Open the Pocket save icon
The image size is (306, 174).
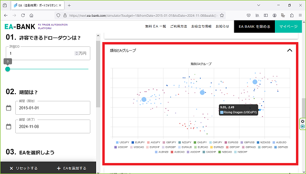249,15
